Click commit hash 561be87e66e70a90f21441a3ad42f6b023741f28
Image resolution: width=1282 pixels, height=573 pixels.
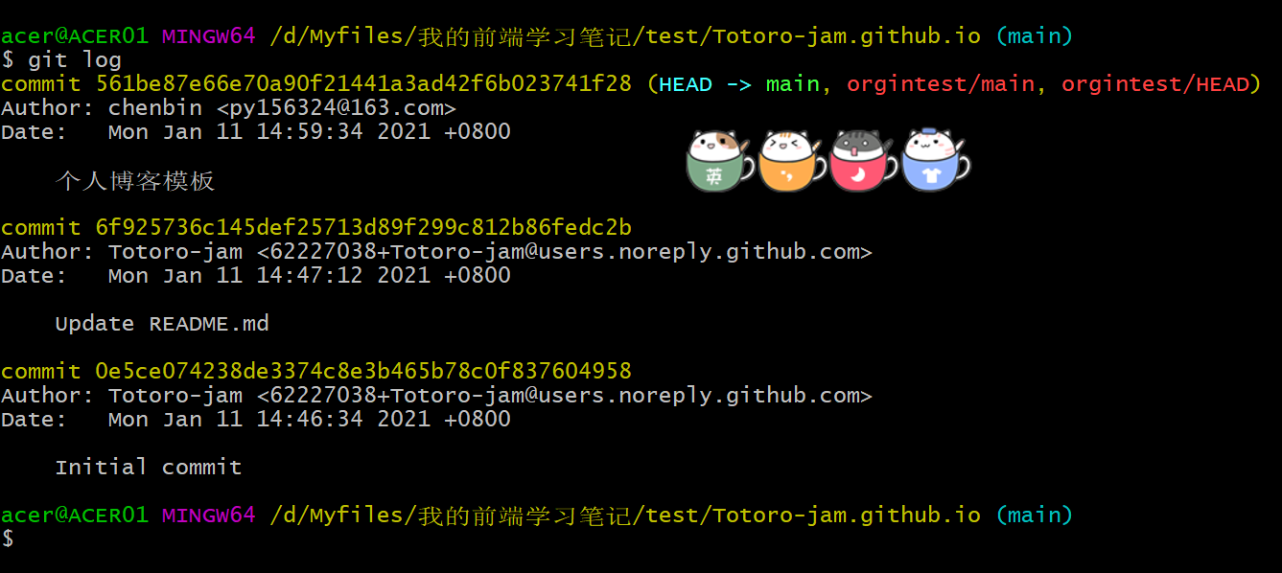click(x=363, y=84)
